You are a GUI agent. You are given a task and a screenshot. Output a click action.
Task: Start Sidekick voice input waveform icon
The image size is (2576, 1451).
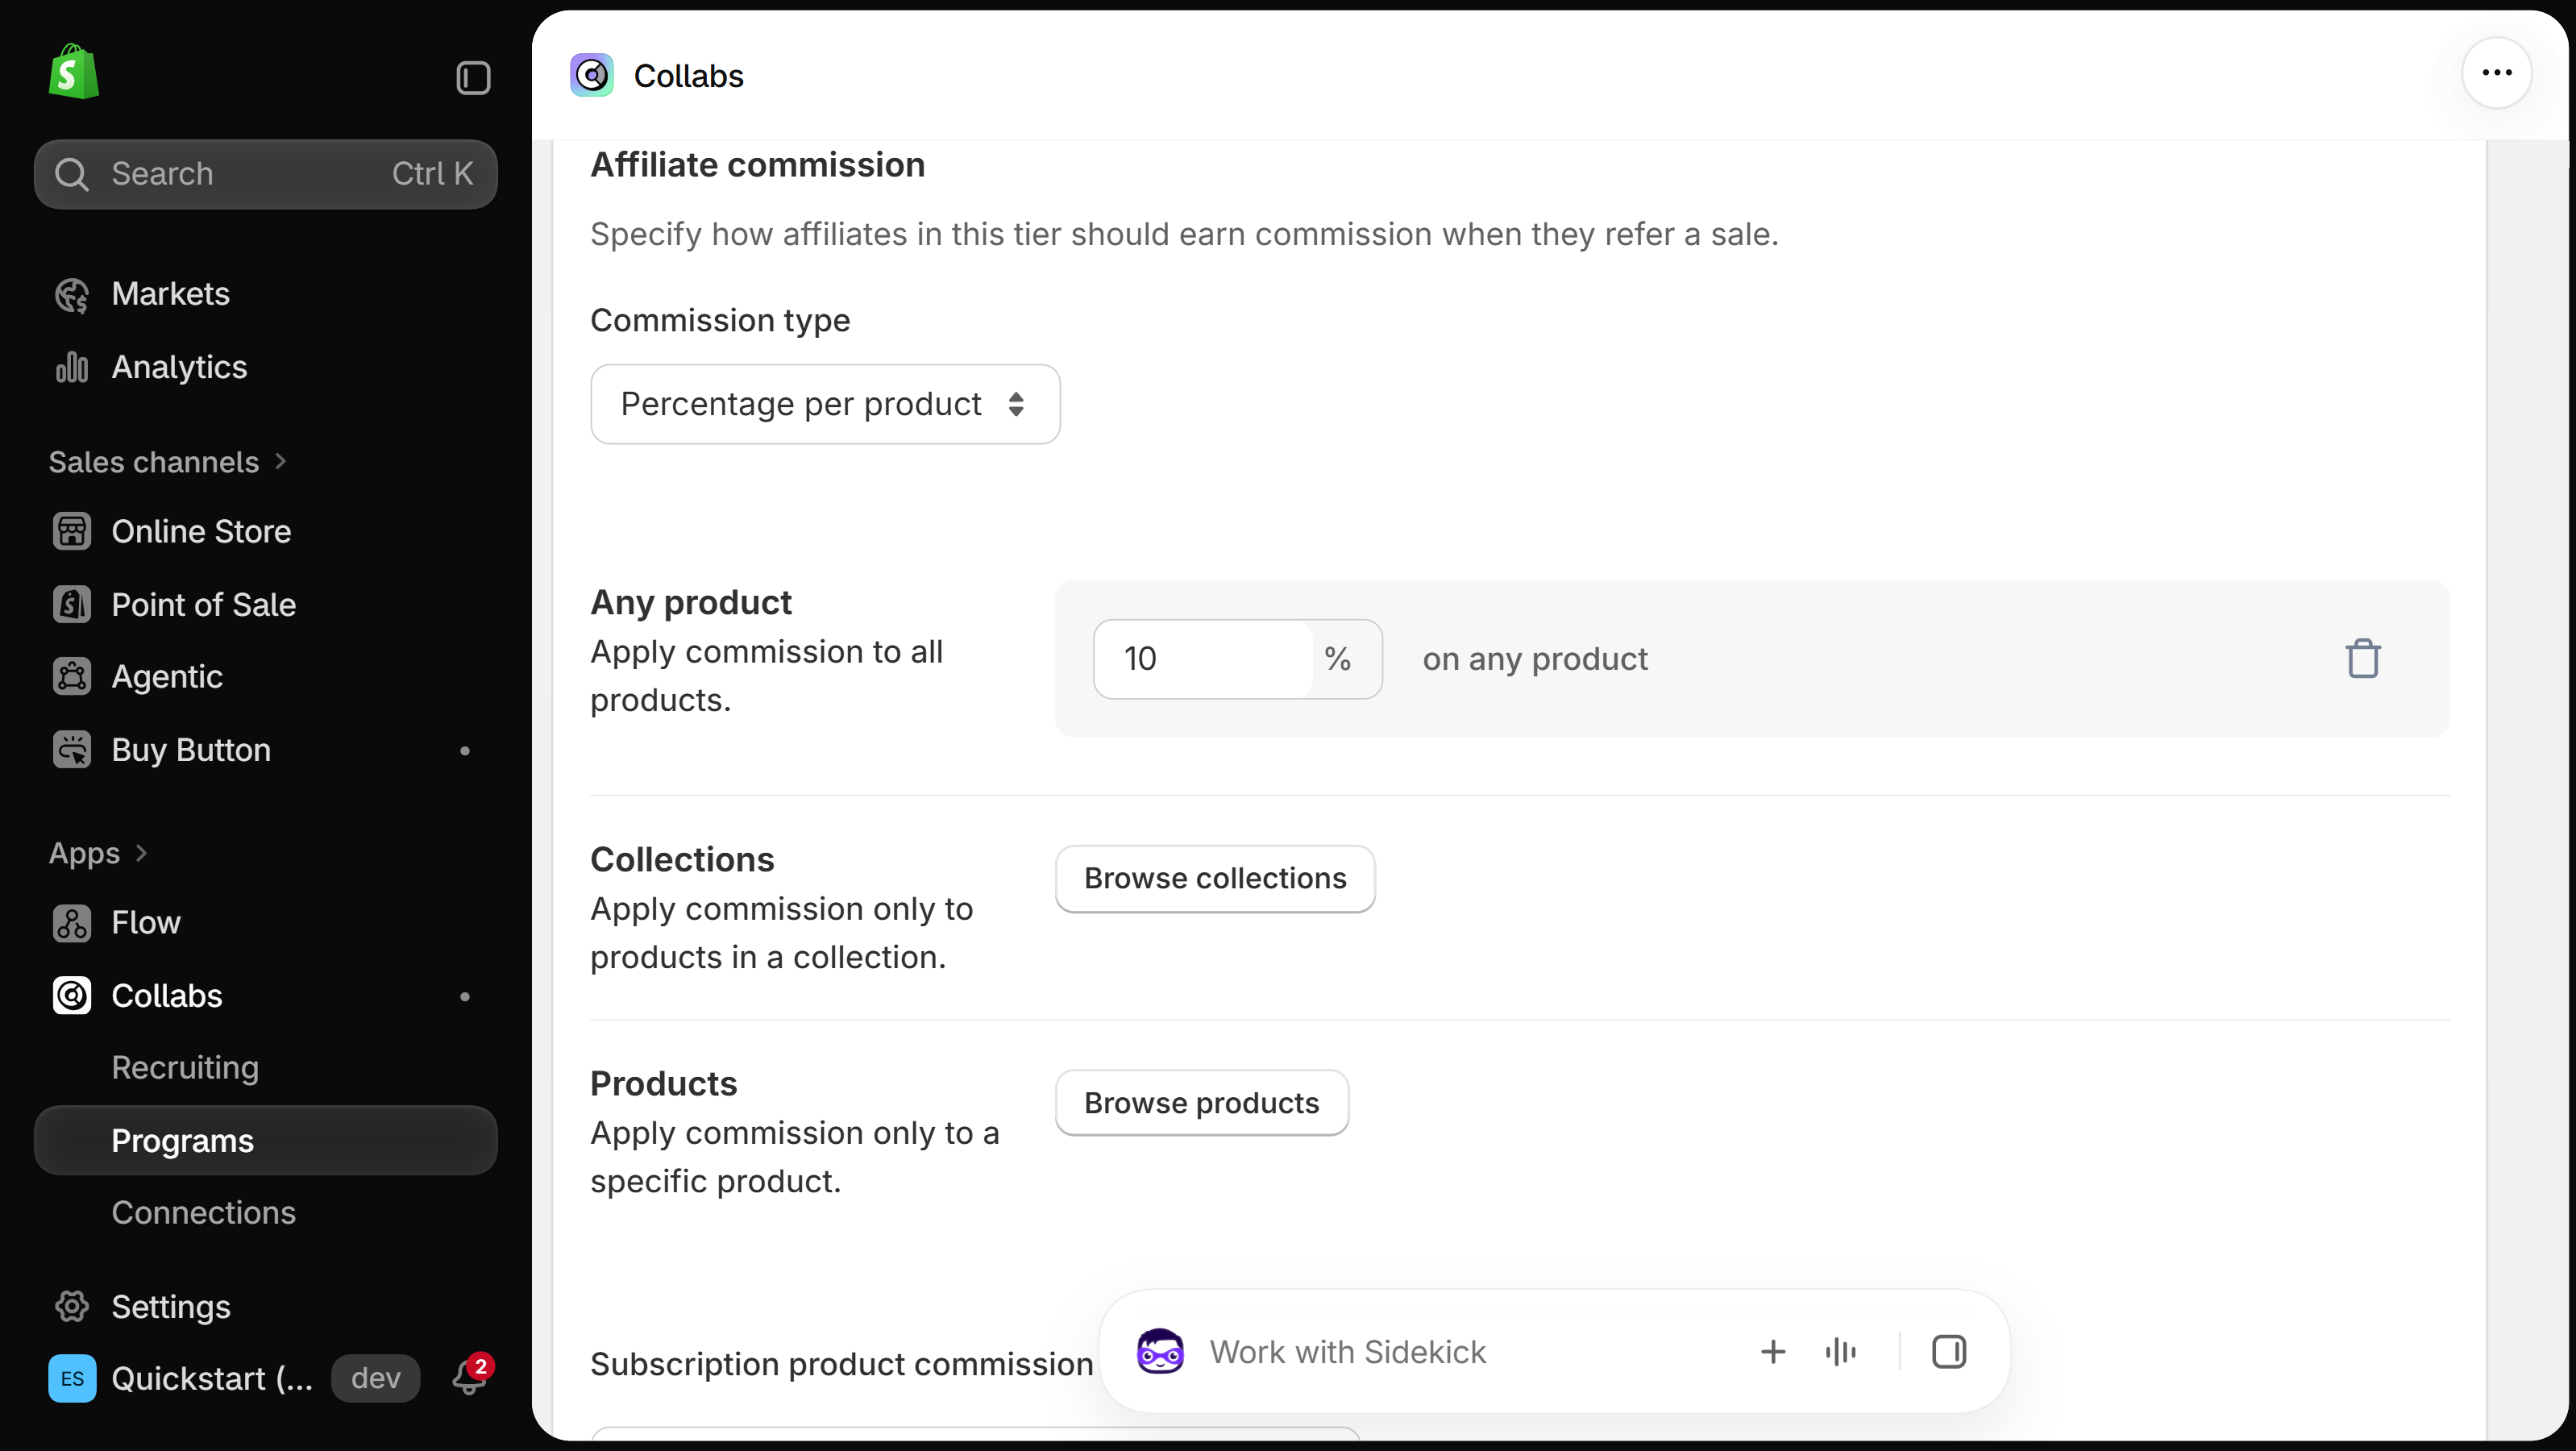tap(1840, 1352)
